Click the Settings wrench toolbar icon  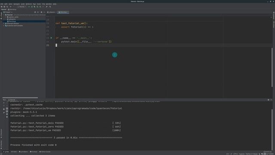pyautogui.click(x=46, y=7)
